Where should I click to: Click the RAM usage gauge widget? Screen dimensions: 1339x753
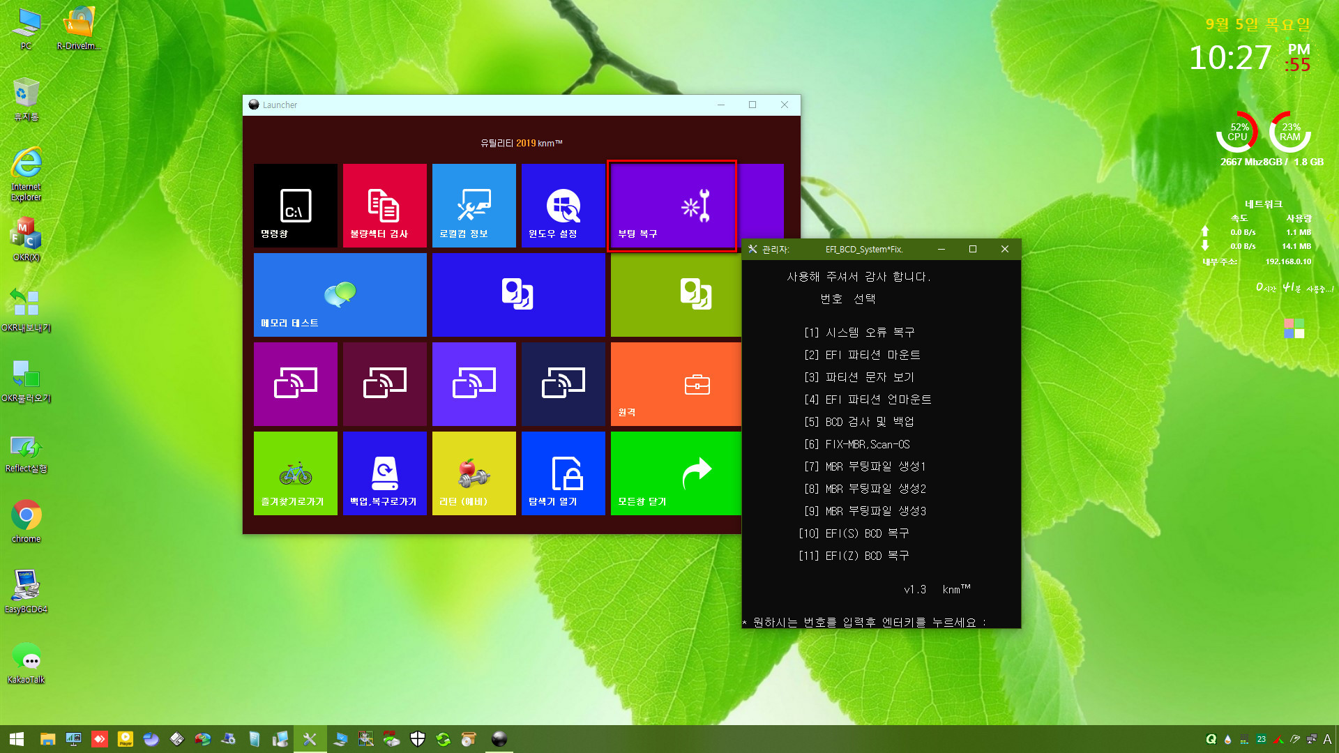1290,132
